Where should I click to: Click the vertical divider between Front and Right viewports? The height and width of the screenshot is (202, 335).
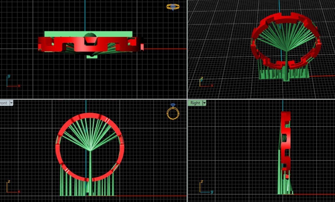(187, 151)
